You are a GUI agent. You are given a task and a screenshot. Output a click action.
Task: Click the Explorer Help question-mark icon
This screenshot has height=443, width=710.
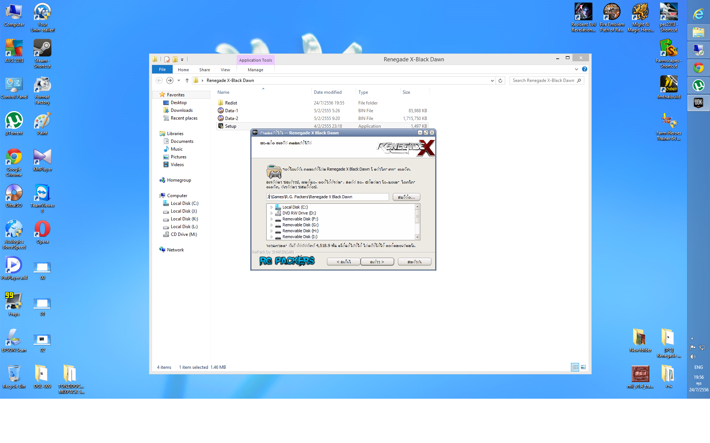tap(584, 69)
